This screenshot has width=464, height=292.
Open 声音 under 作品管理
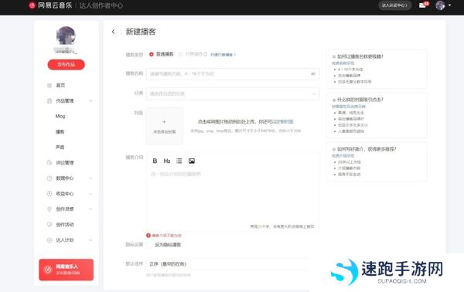pyautogui.click(x=60, y=148)
